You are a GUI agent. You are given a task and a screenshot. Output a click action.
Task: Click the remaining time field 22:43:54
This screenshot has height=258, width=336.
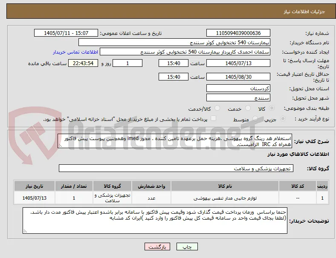point(83,63)
